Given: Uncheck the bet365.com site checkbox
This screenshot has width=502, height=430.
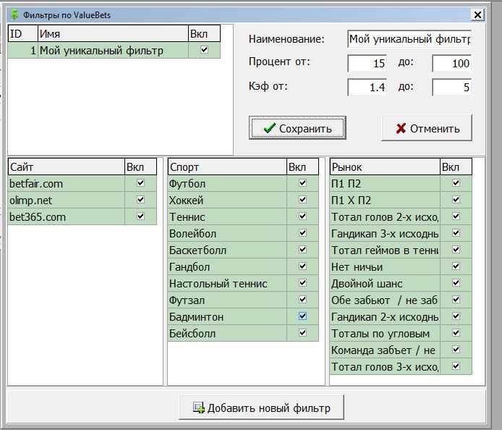Looking at the screenshot, I should [x=140, y=216].
